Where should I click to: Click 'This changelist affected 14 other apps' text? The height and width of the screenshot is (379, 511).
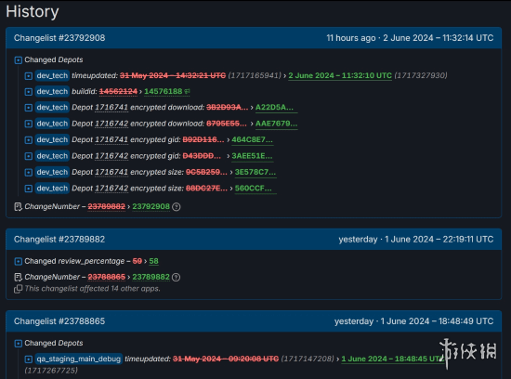pyautogui.click(x=93, y=289)
